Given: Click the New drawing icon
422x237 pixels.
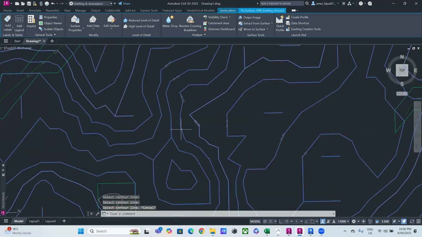Looking at the screenshot, I should point(17,4).
